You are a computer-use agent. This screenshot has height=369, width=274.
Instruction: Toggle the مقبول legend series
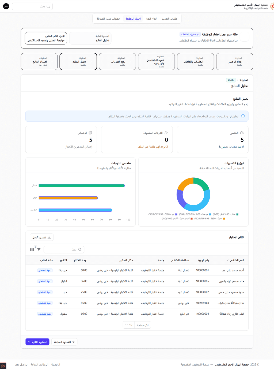(210, 219)
